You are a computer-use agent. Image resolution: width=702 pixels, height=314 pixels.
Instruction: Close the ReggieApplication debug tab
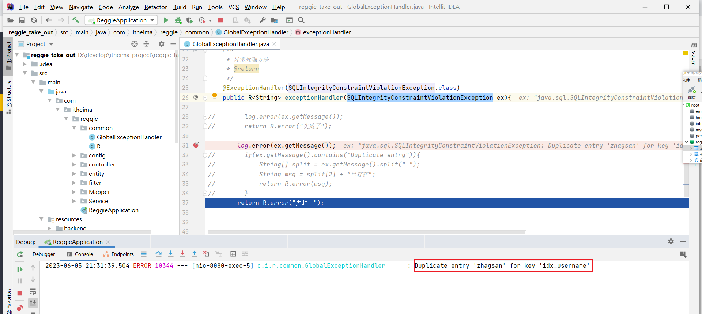pos(108,242)
